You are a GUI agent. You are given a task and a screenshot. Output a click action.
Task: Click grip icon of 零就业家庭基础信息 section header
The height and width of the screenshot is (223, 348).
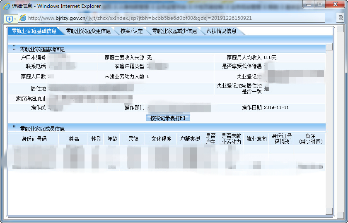[x=14, y=48]
